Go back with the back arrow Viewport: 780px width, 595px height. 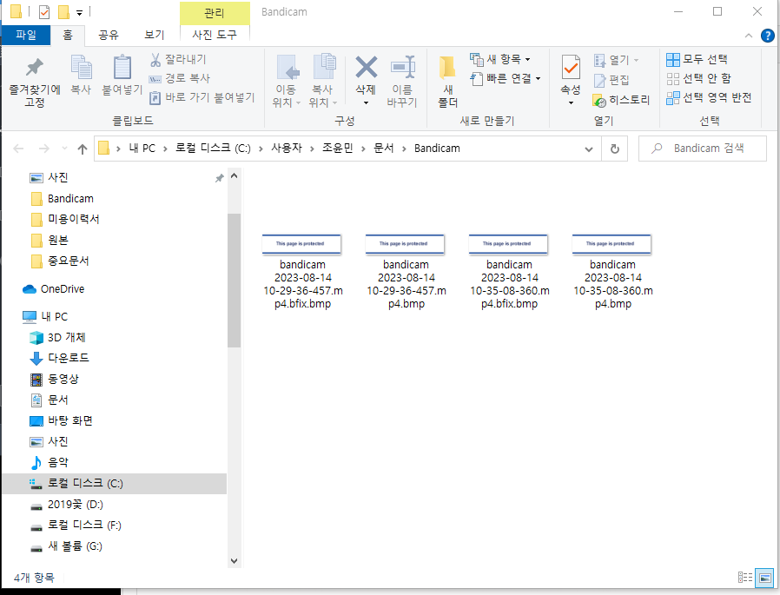tap(18, 149)
